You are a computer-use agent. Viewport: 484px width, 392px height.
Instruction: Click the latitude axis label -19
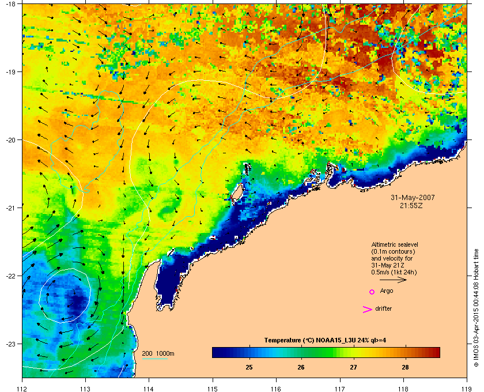[10, 71]
